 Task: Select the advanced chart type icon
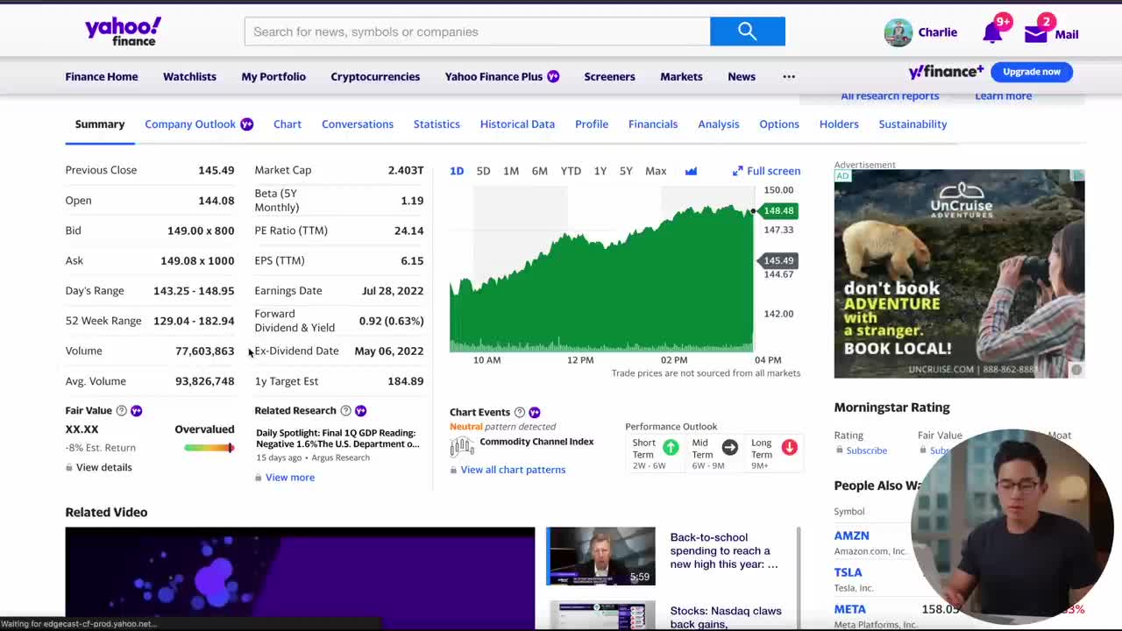(x=691, y=171)
